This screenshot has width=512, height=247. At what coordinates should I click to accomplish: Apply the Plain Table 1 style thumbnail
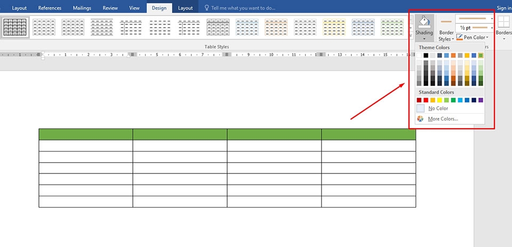coord(73,27)
